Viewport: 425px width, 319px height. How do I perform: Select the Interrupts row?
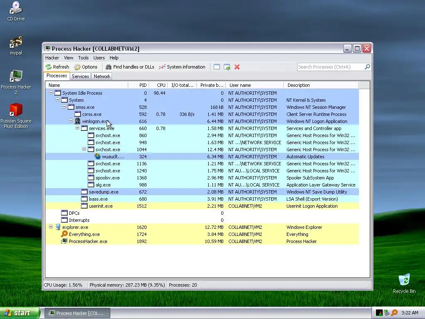coord(202,220)
